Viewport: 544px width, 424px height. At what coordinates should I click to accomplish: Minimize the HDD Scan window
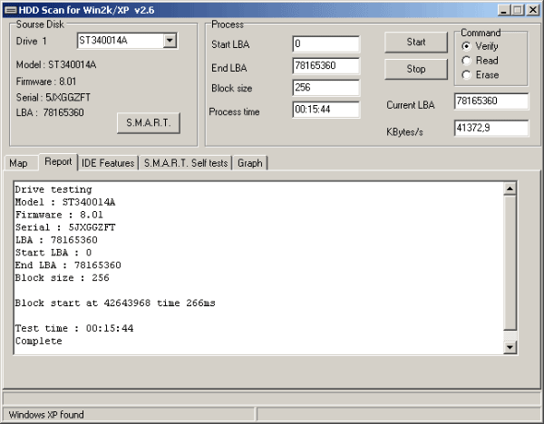504,10
